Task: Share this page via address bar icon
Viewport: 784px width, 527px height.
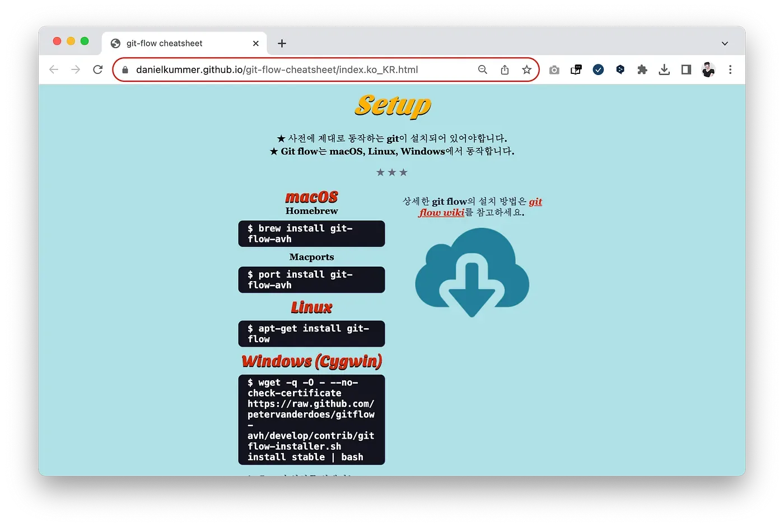Action: (505, 69)
